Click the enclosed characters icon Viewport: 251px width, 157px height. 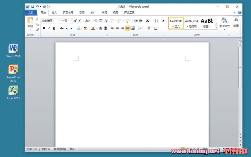point(105,28)
